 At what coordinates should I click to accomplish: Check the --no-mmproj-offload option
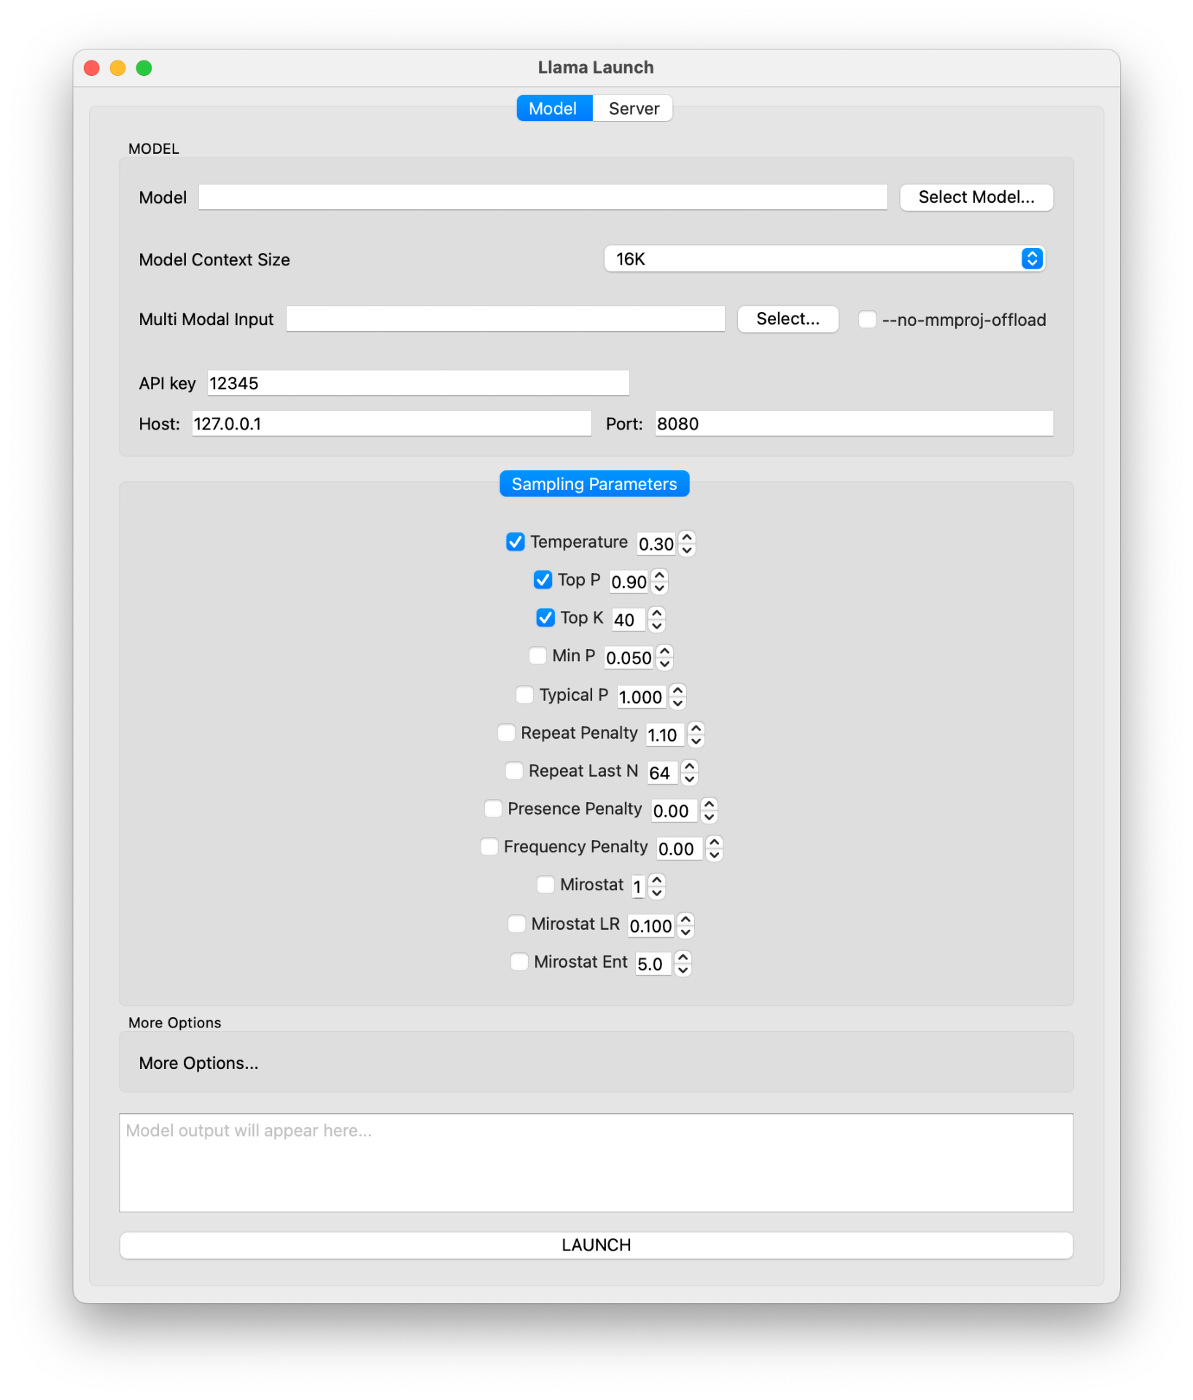(867, 319)
